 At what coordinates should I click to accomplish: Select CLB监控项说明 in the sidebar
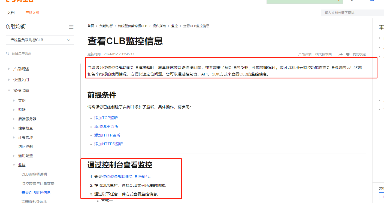[x=34, y=174]
